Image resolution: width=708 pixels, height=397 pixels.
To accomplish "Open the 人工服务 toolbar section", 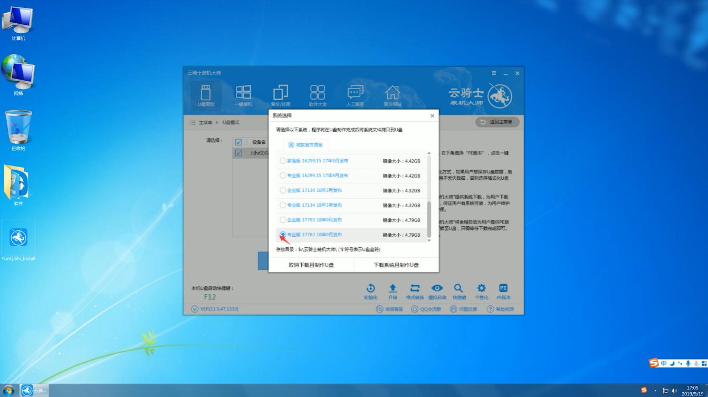I will (x=355, y=95).
